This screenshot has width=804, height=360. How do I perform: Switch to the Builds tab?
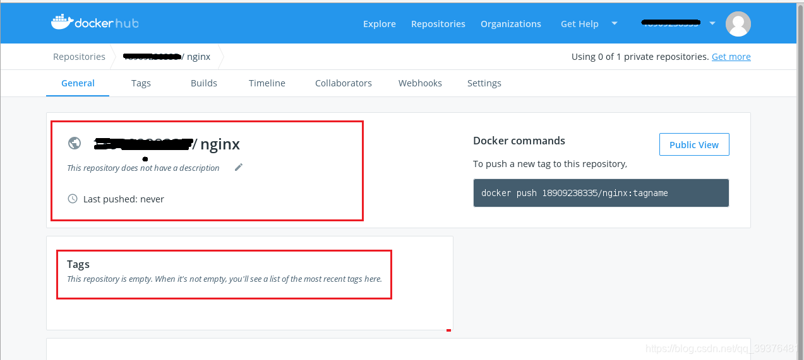tap(204, 83)
